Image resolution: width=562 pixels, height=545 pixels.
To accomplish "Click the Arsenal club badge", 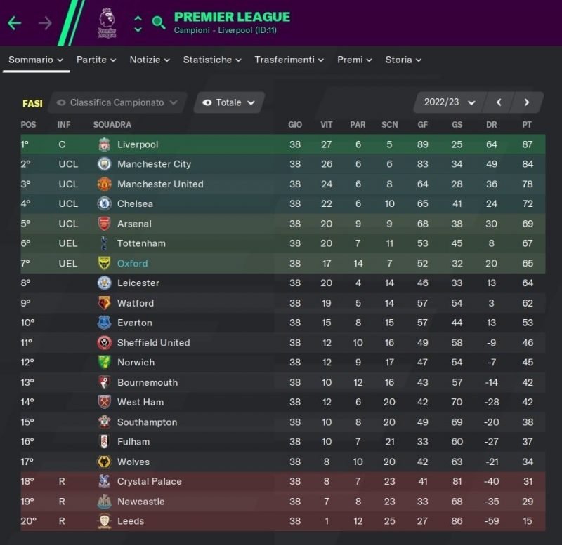I will tap(105, 224).
